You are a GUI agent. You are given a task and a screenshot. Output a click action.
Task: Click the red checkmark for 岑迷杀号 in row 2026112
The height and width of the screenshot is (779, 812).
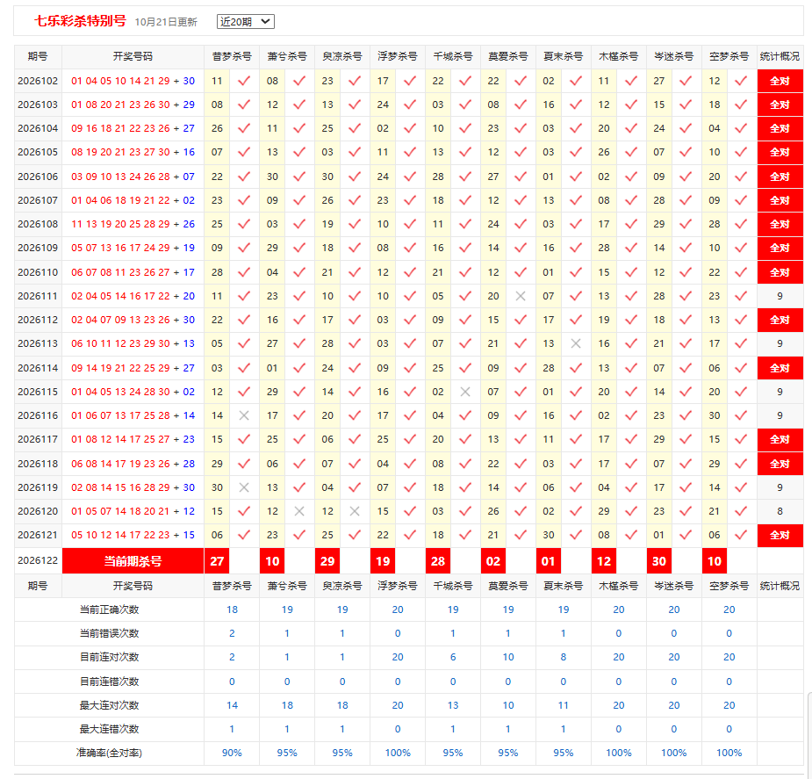[x=686, y=320]
